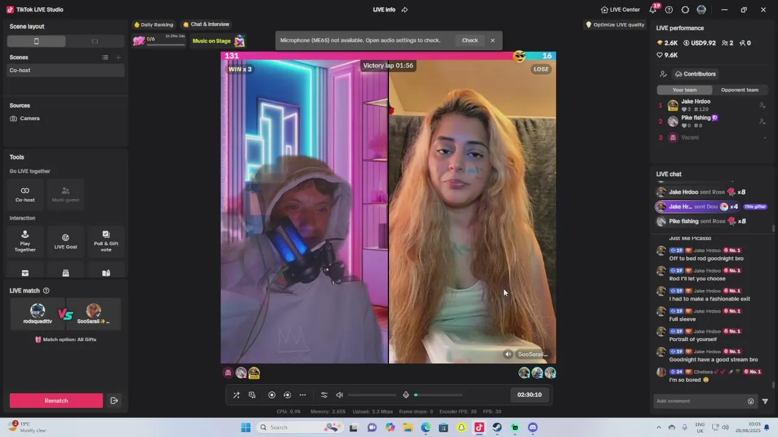
Task: Click the LIVE match help icon
Action: [x=46, y=291]
